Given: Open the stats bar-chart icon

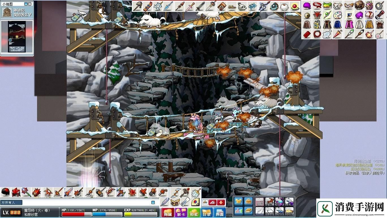Looking at the screenshot, I should [x=238, y=211].
